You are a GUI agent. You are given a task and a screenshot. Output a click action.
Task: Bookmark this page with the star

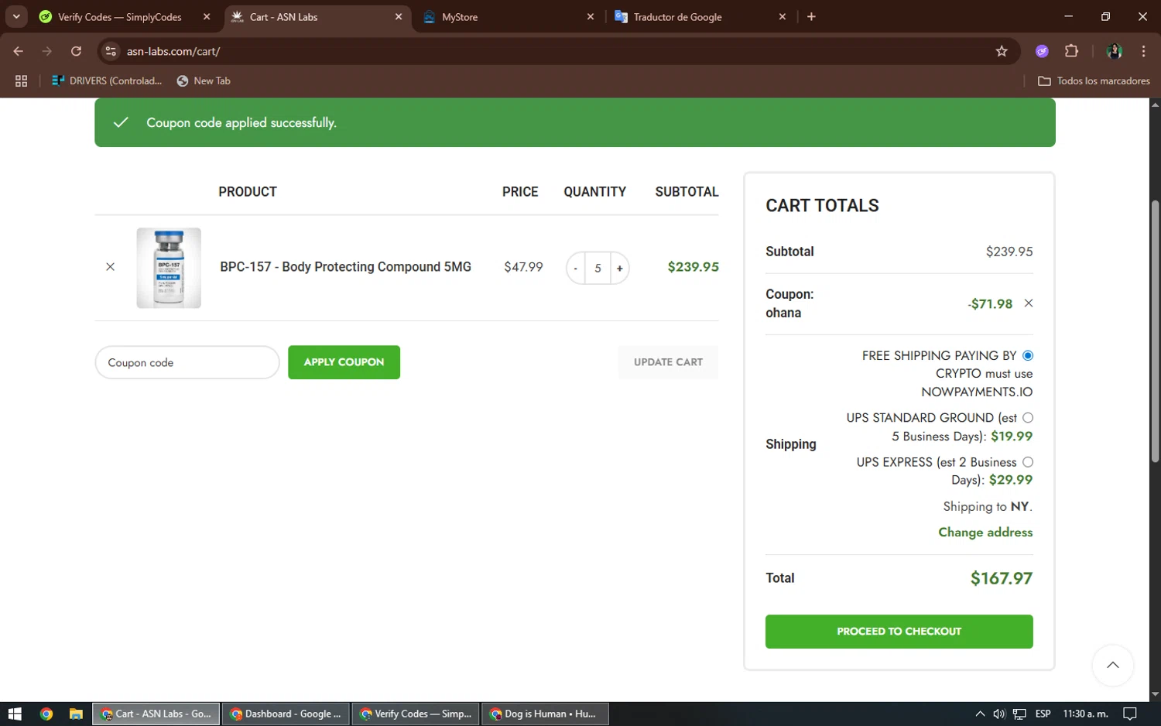coord(1002,51)
